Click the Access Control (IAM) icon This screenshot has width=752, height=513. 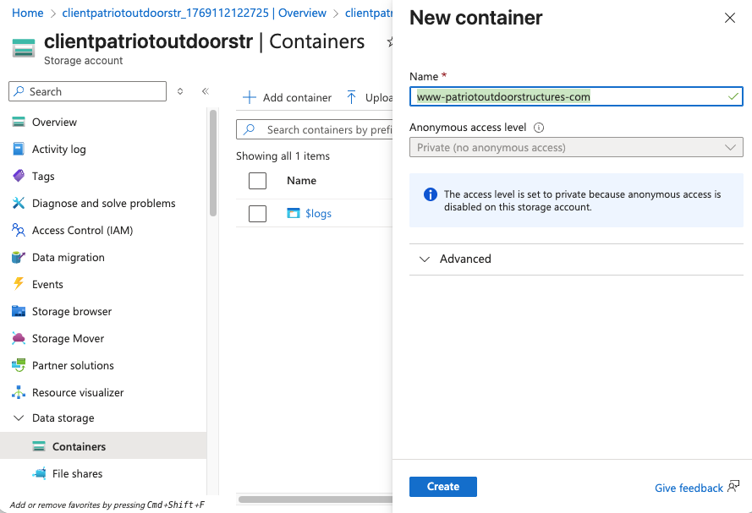(x=19, y=230)
